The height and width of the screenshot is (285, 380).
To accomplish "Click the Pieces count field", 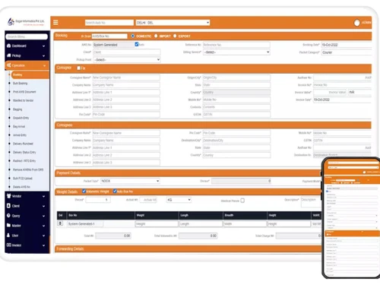I will [x=98, y=200].
